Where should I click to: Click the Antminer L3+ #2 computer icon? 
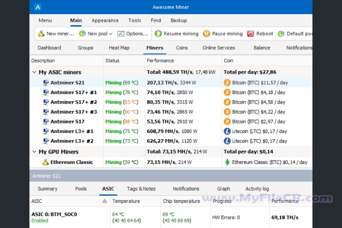46,141
